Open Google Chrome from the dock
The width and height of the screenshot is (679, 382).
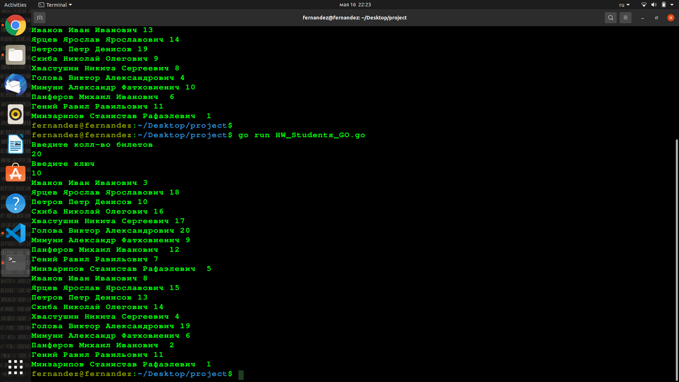(x=15, y=25)
